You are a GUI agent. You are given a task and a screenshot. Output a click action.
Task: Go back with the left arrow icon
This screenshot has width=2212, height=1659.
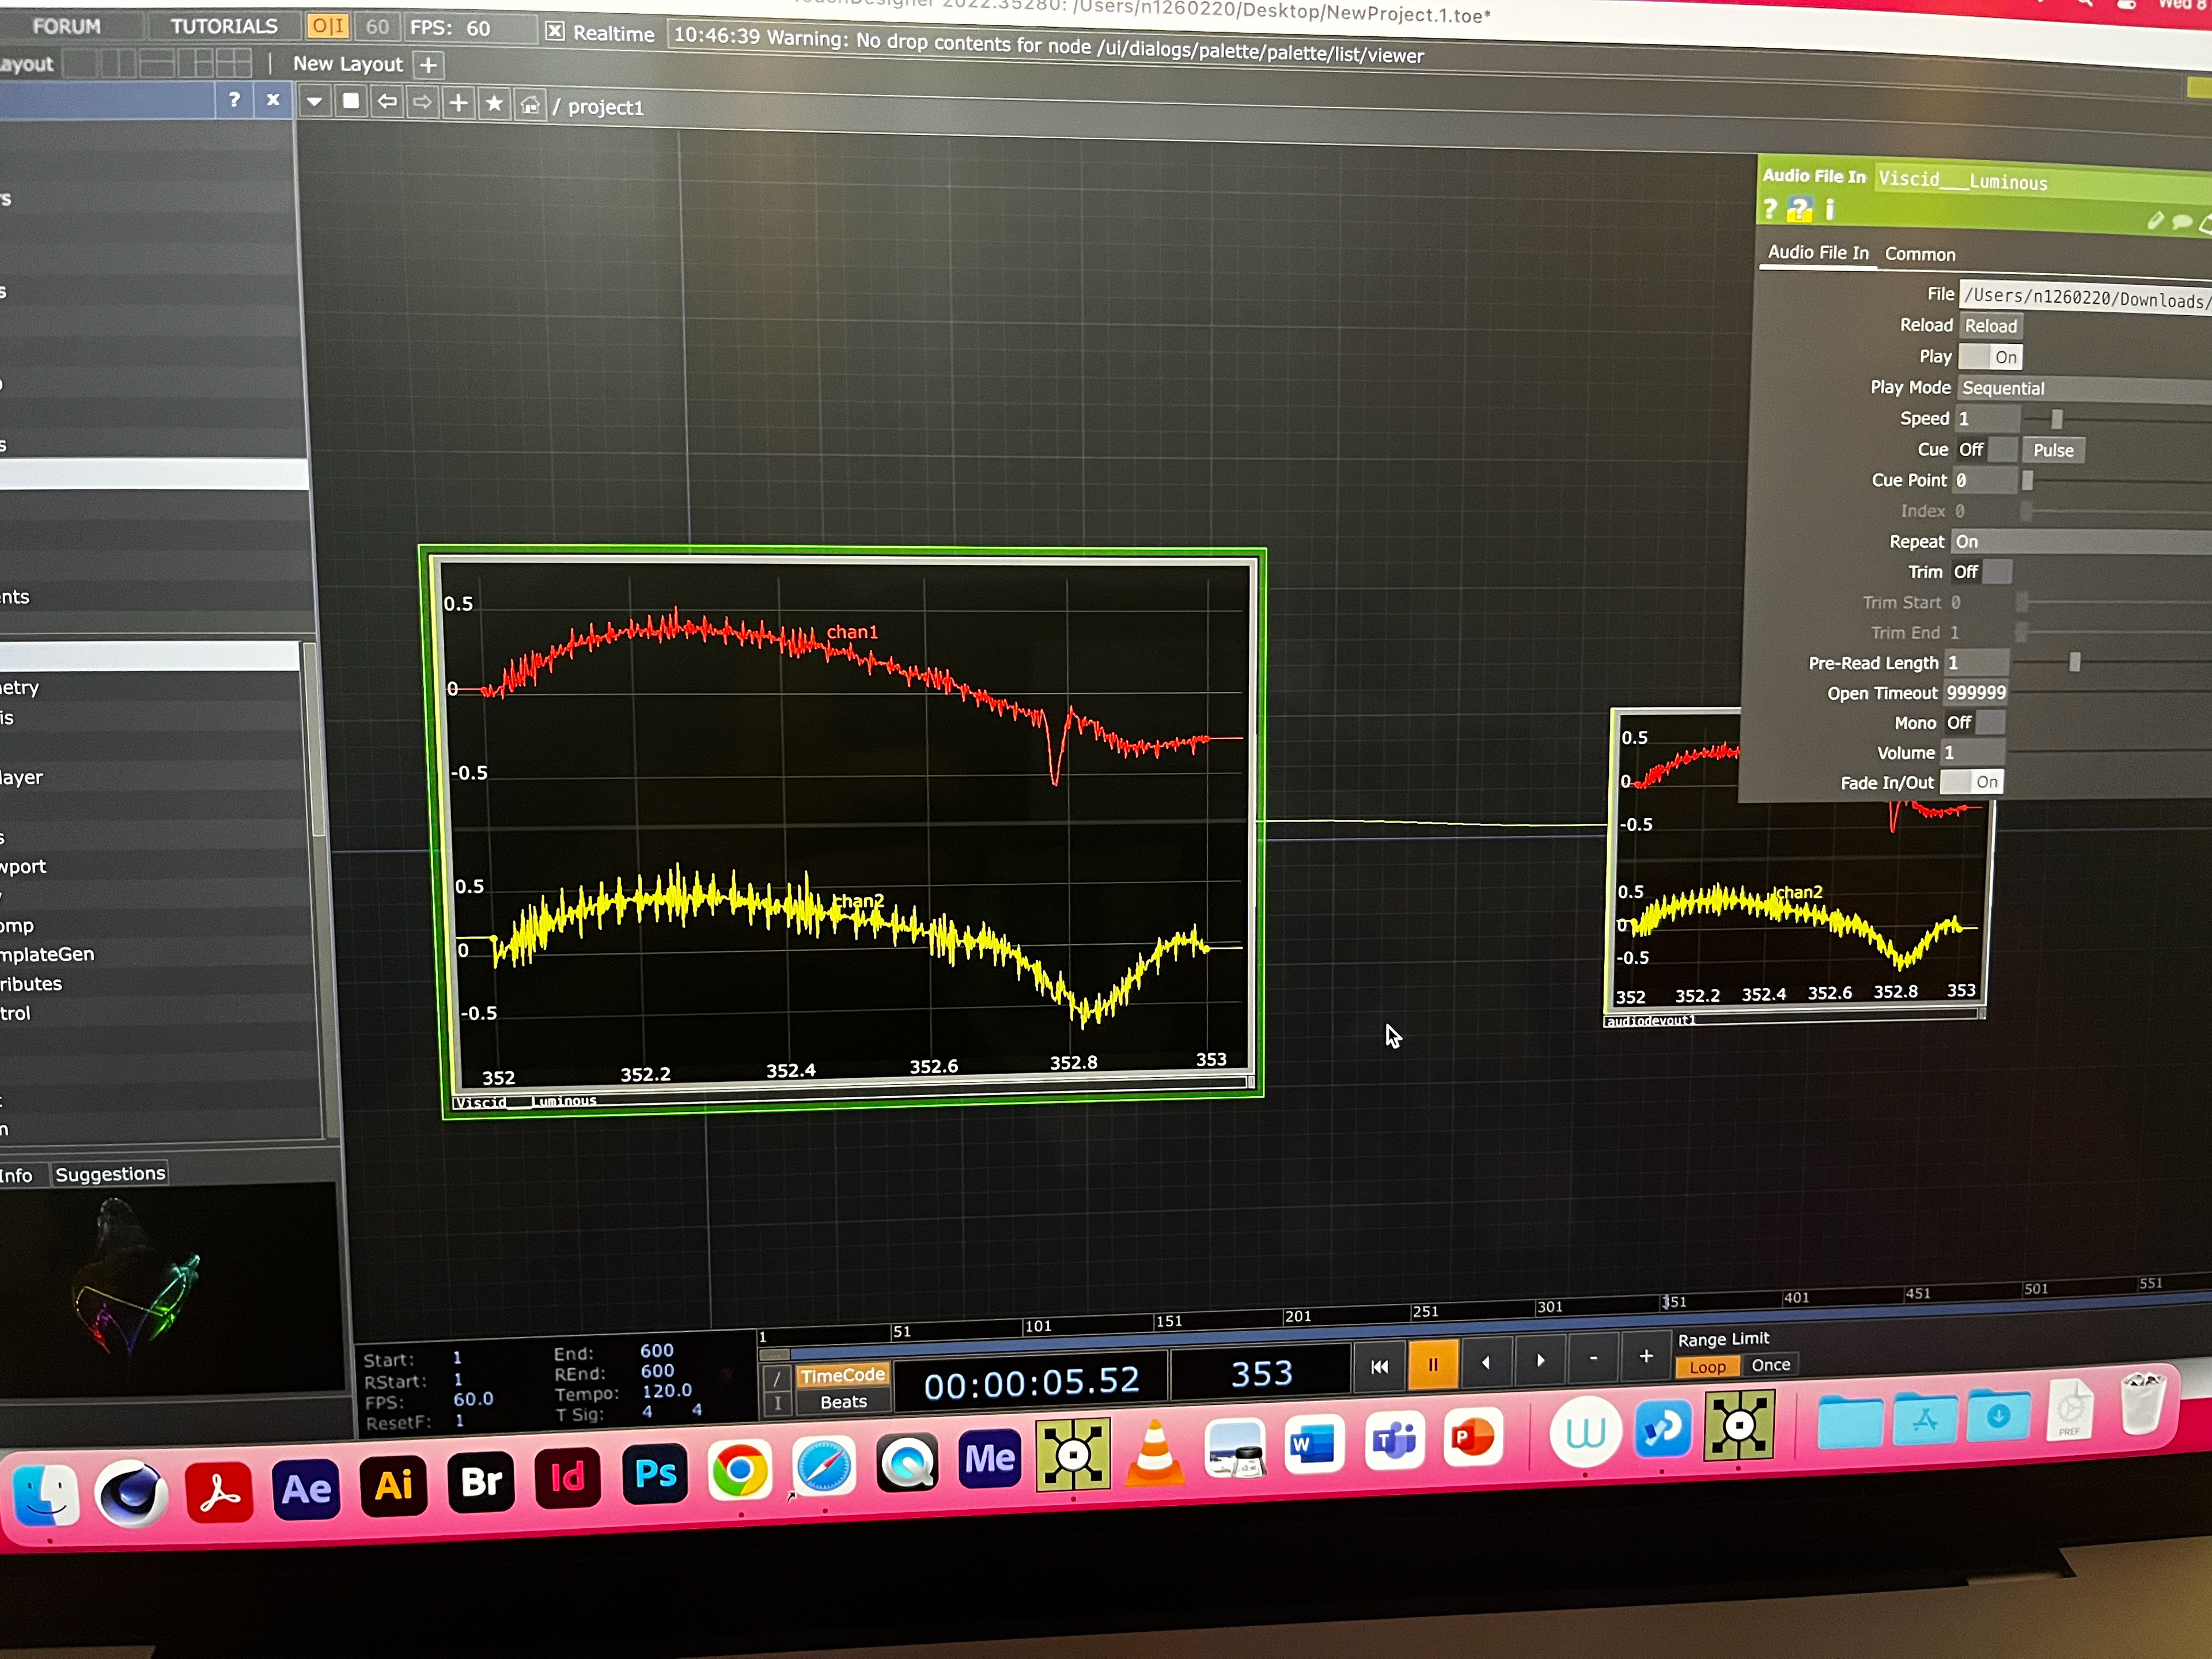[x=387, y=102]
